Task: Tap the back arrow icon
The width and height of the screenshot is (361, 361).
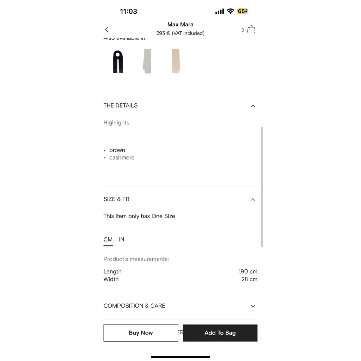Action: point(107,30)
